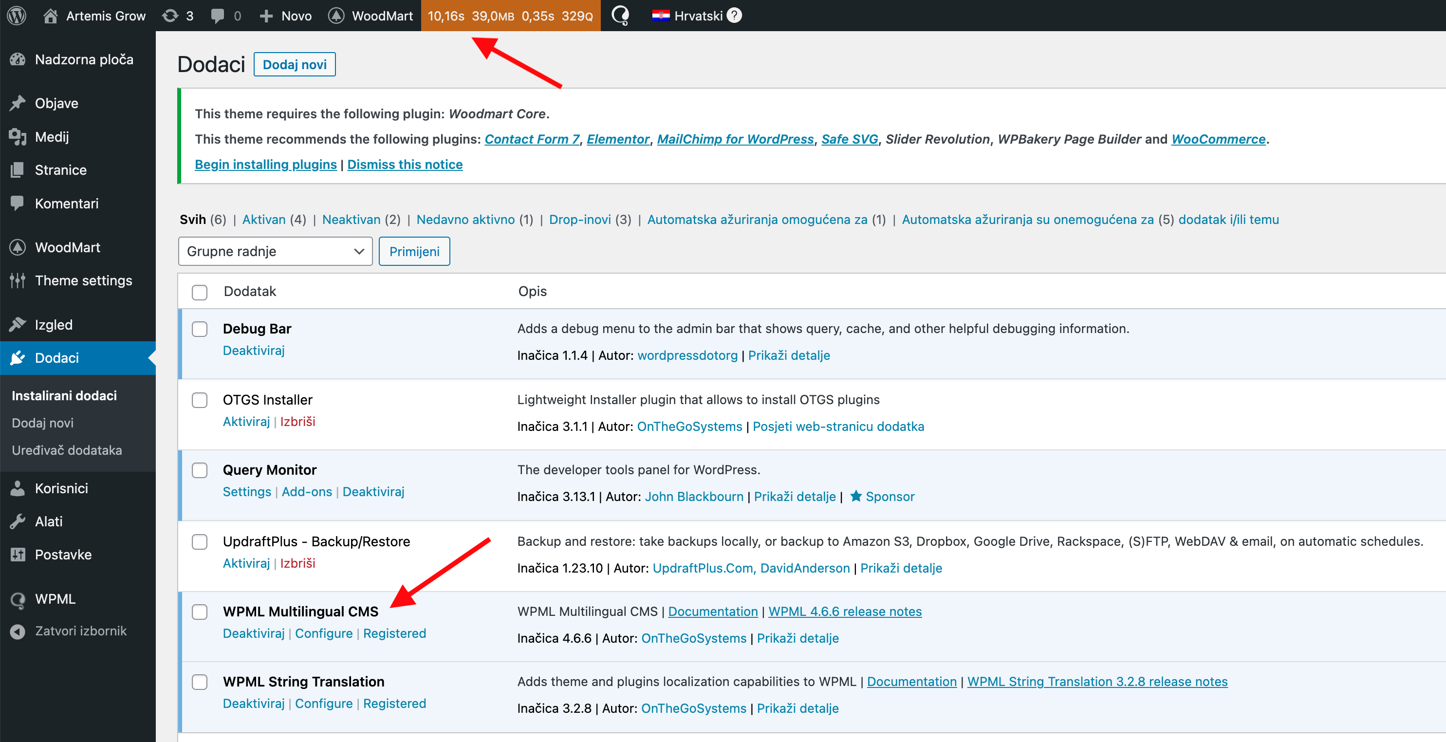Click the home icon beside Artemis Grow

point(51,15)
